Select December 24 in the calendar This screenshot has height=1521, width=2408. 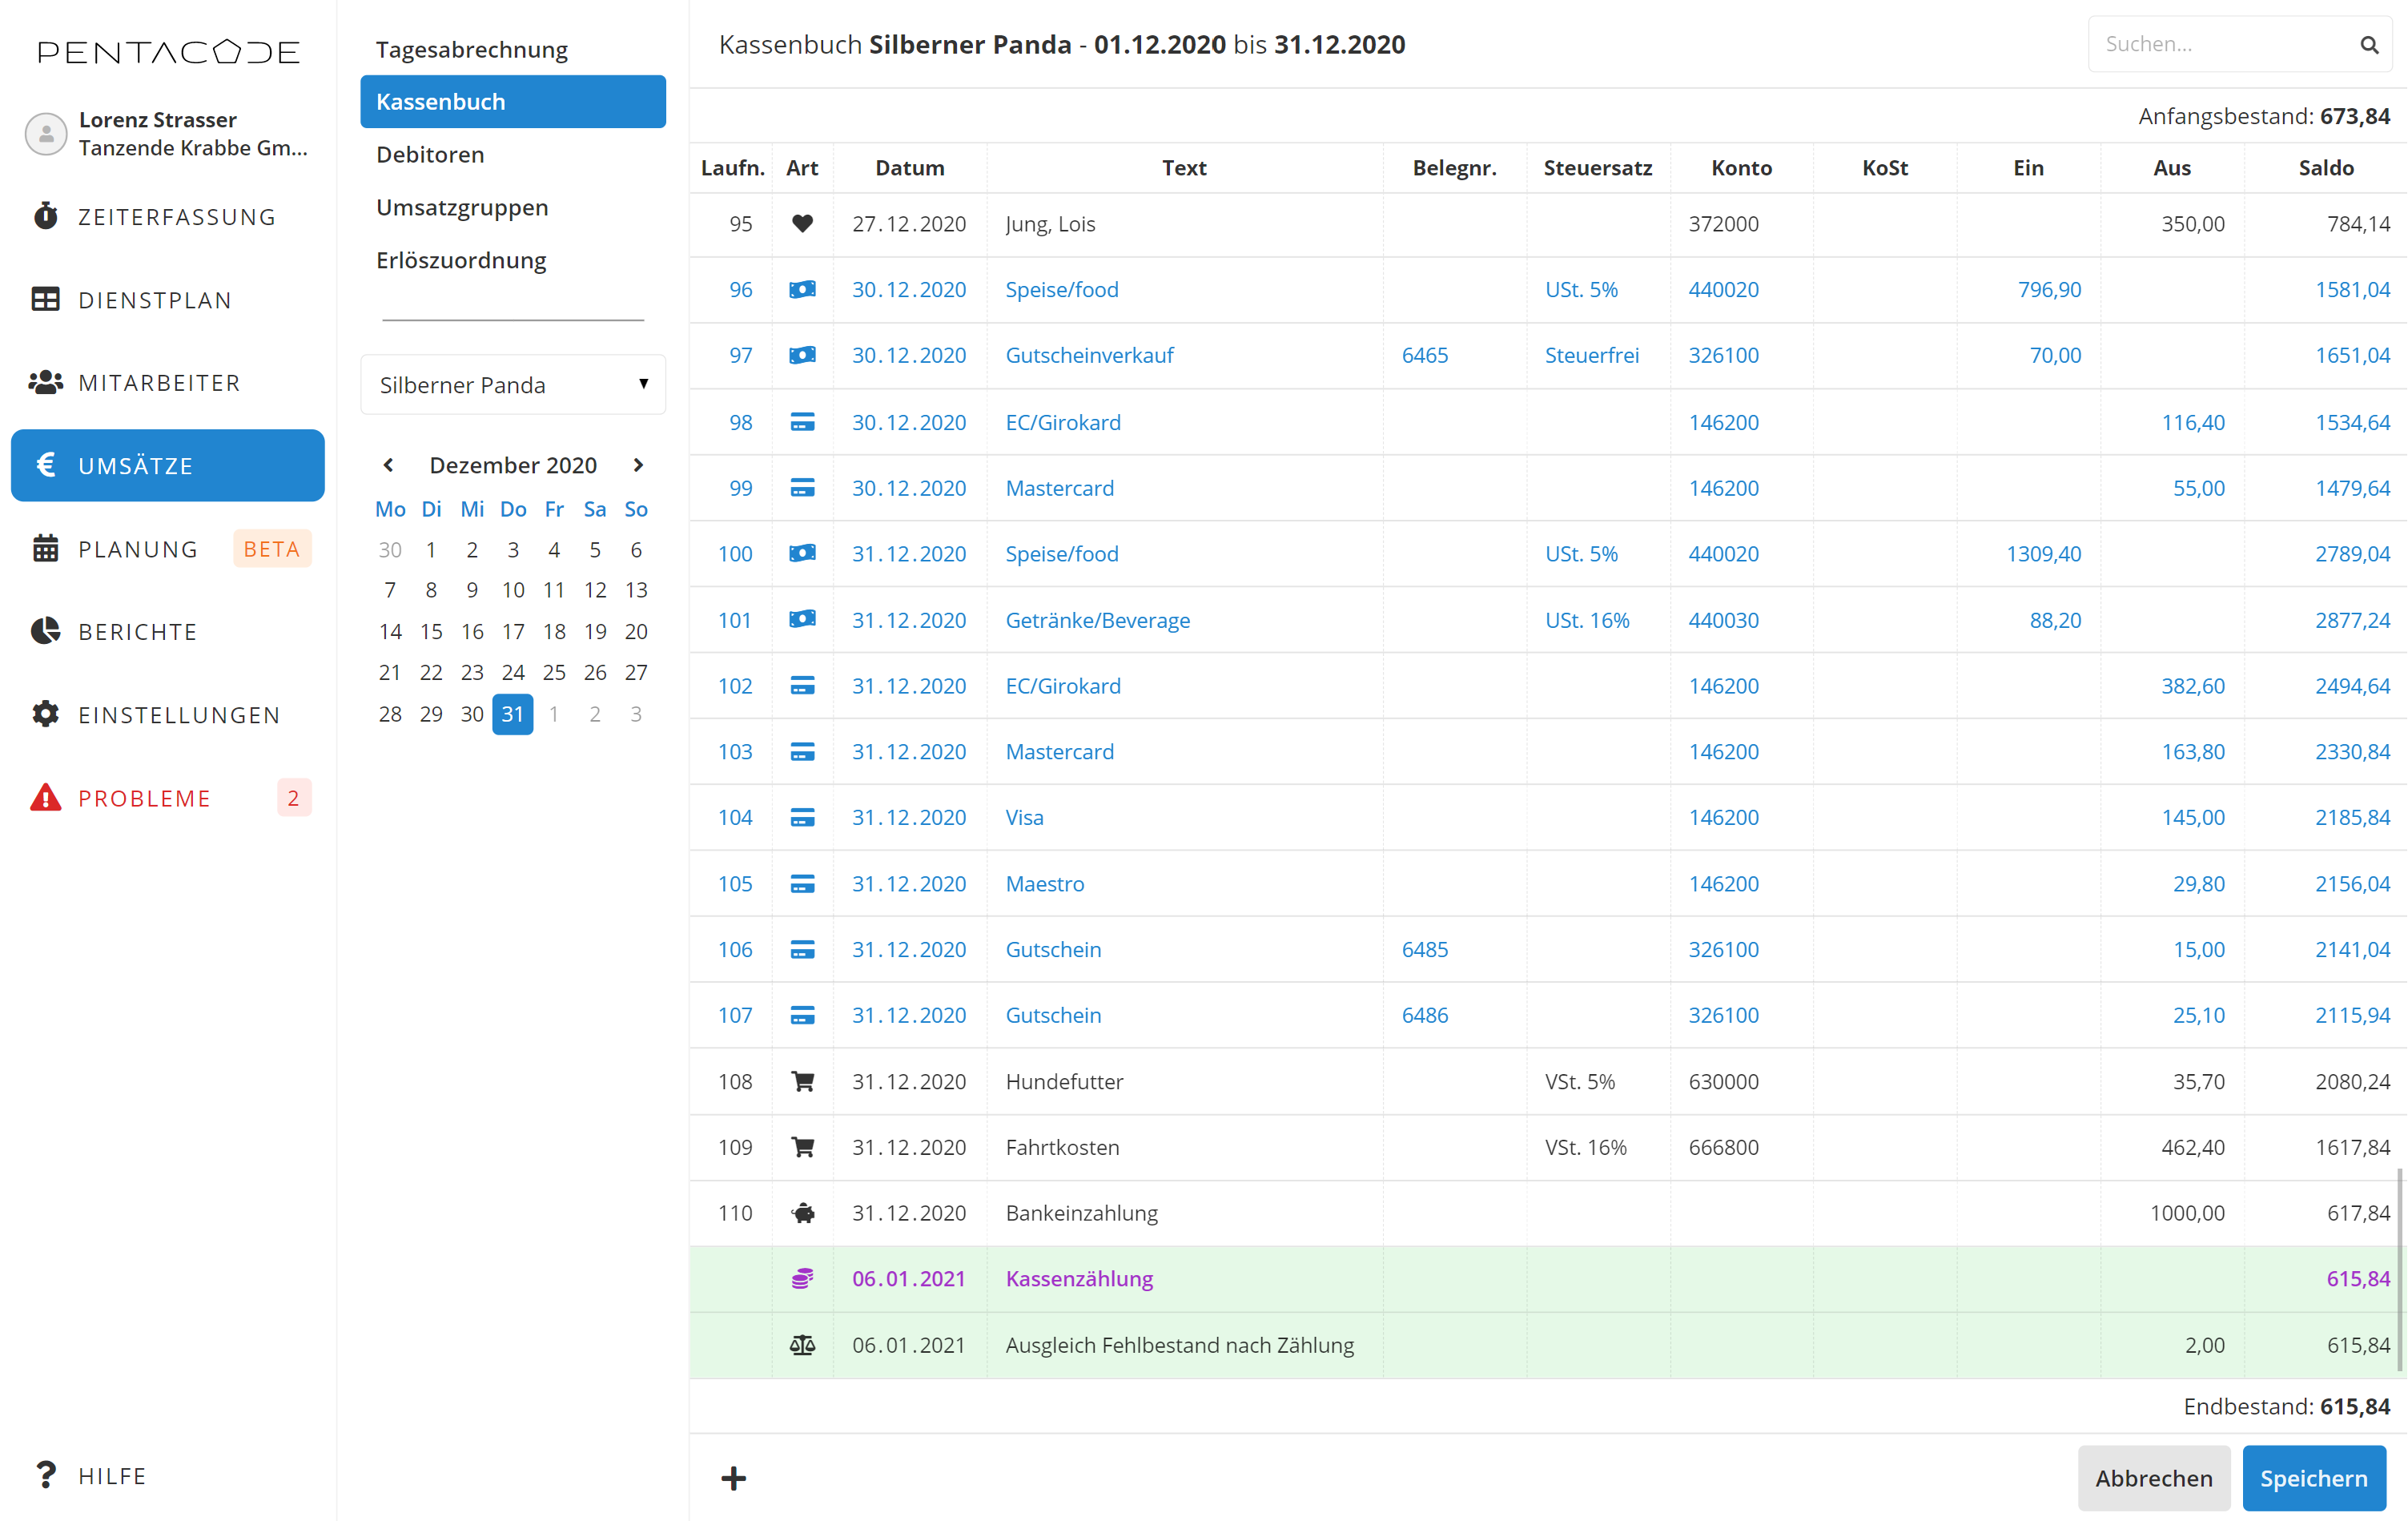[x=513, y=672]
